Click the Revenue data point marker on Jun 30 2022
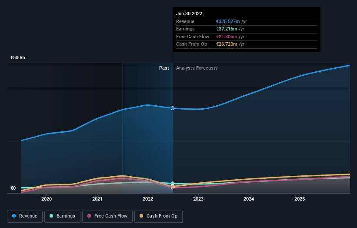 coord(173,108)
